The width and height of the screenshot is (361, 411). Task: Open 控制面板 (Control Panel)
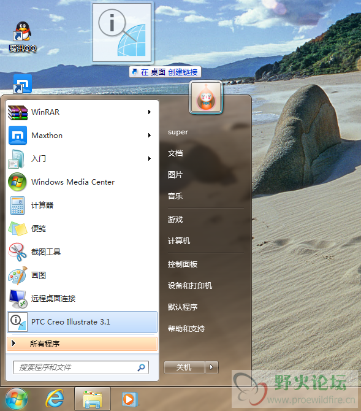pyautogui.click(x=183, y=264)
